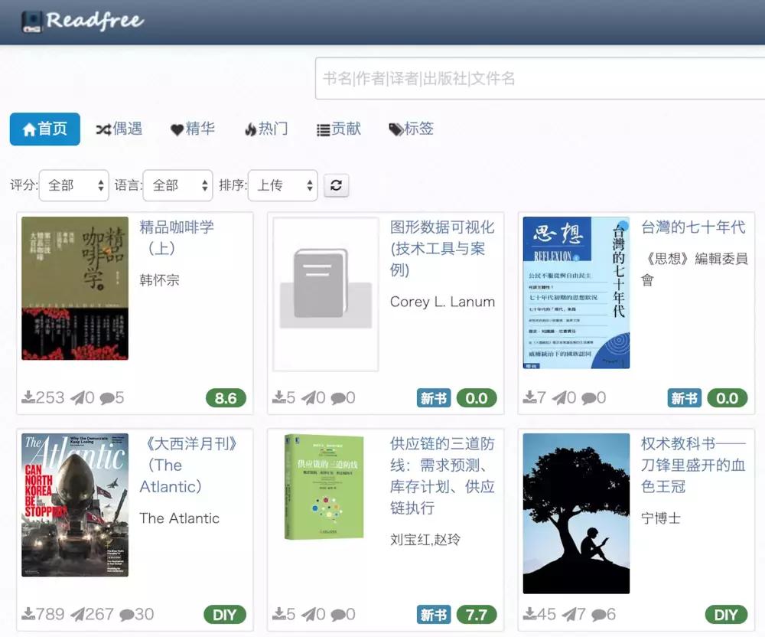Click the refresh icon beside the sort dropdown

337,185
